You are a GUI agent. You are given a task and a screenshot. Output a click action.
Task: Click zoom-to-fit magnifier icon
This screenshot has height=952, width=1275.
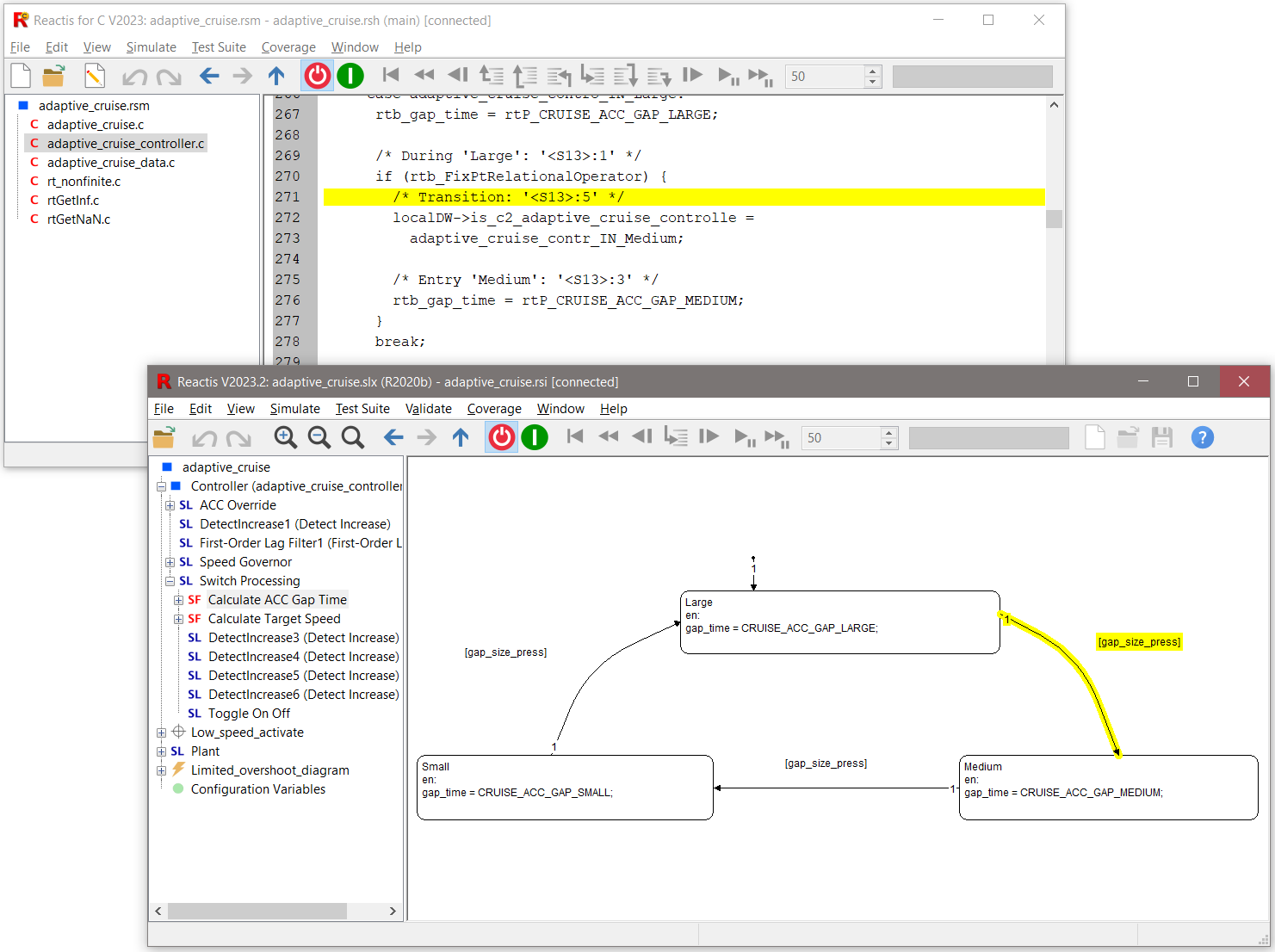[x=353, y=437]
